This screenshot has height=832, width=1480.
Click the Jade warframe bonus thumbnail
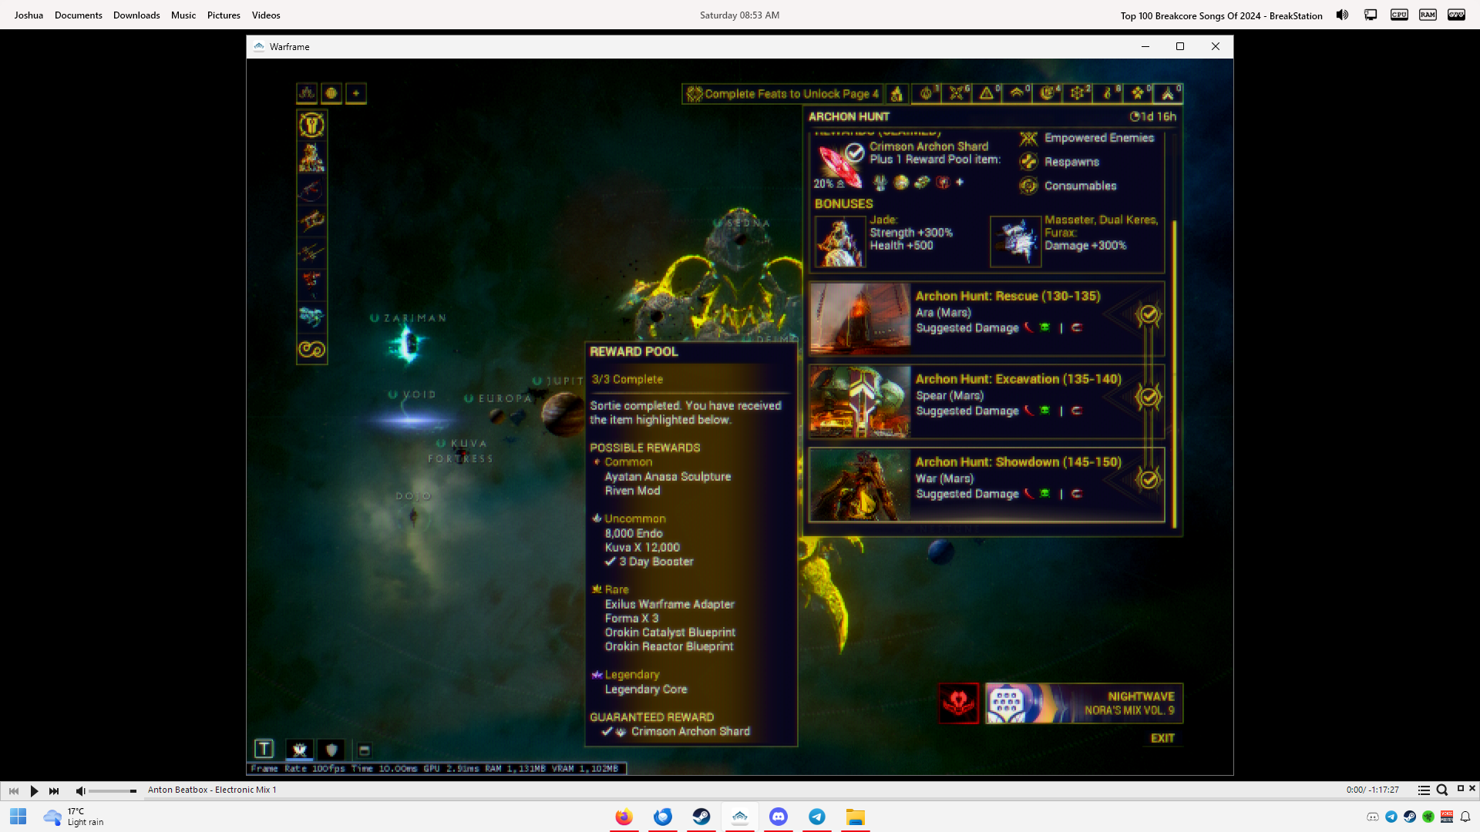(x=840, y=242)
